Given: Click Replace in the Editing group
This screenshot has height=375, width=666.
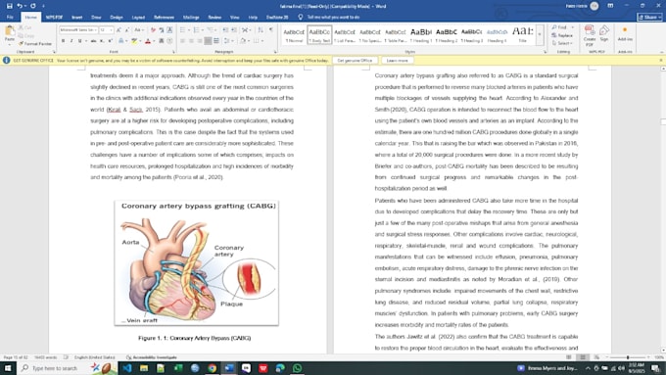Looking at the screenshot, I should coord(562,35).
